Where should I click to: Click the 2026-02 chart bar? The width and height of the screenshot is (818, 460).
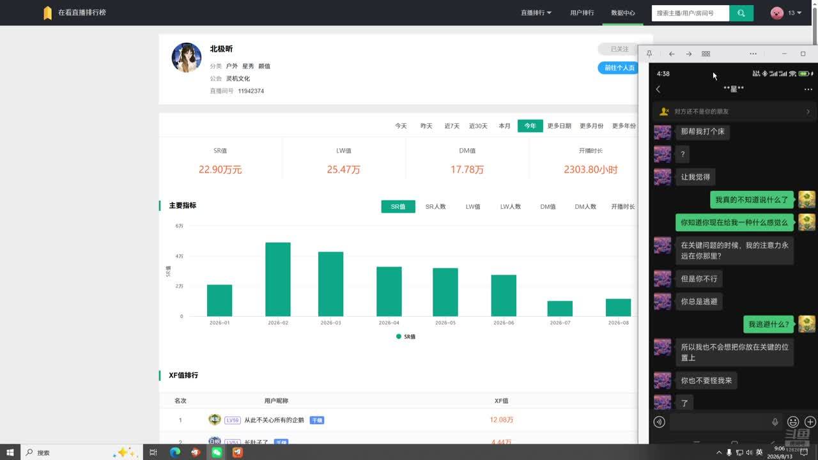point(278,279)
